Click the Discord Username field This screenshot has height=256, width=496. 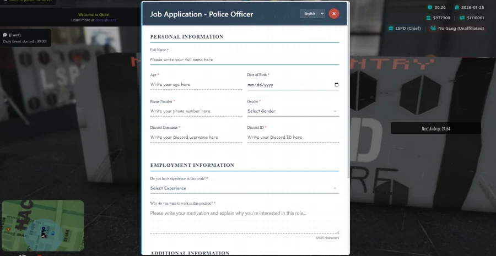point(196,137)
